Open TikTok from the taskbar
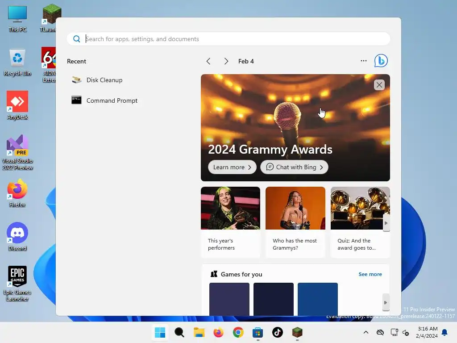 pos(278,332)
